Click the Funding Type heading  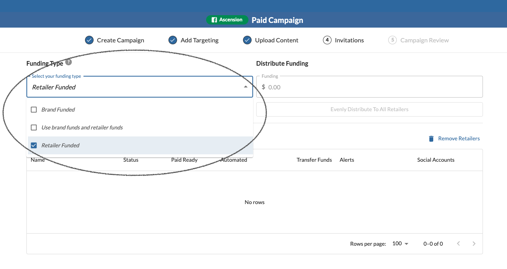[x=45, y=63]
